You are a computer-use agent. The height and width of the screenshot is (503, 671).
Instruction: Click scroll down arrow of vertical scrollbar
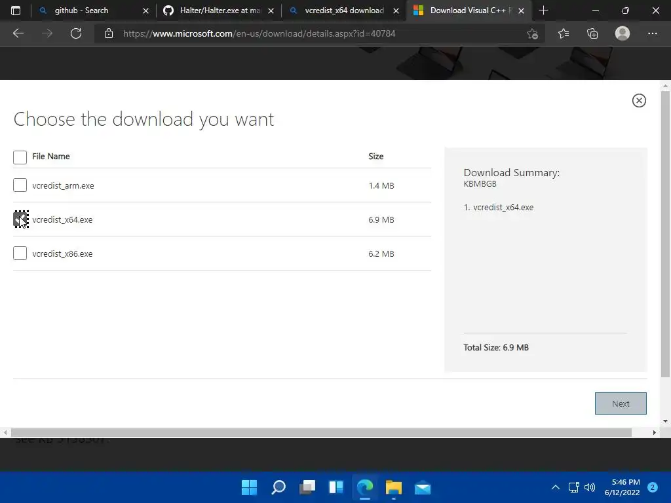coord(665,421)
